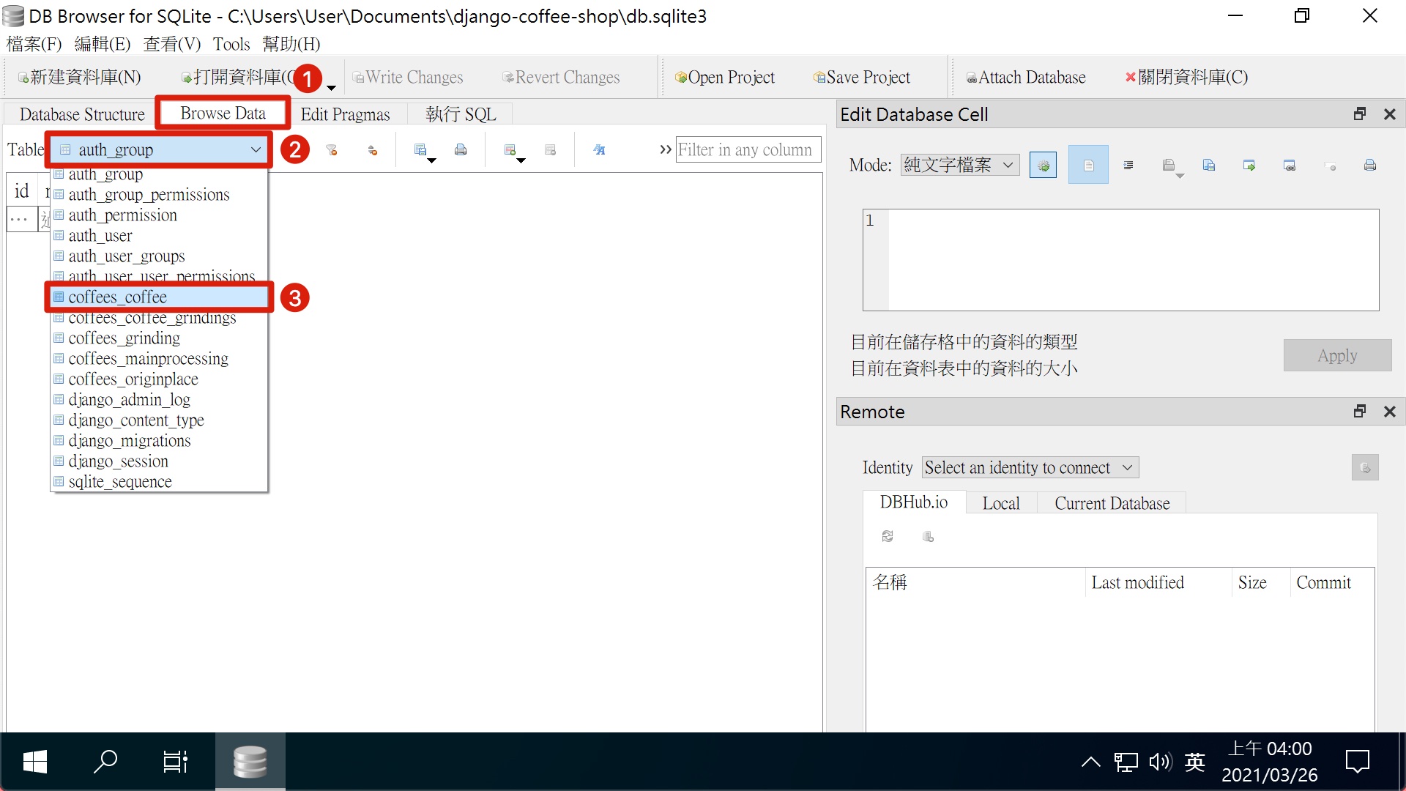Screen dimensions: 1406x791
Task: Float the Remote panel
Action: 1360,411
